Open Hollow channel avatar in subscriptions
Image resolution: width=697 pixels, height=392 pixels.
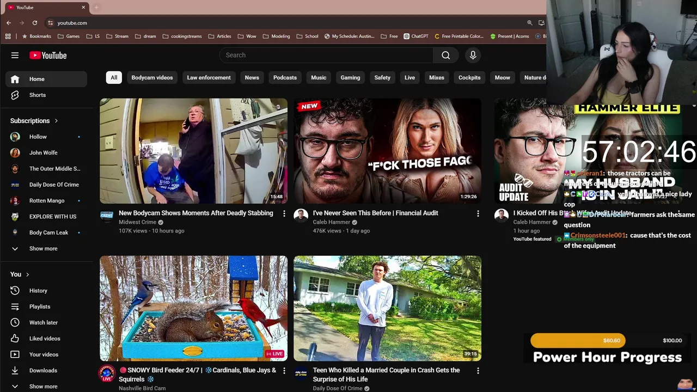coord(15,137)
